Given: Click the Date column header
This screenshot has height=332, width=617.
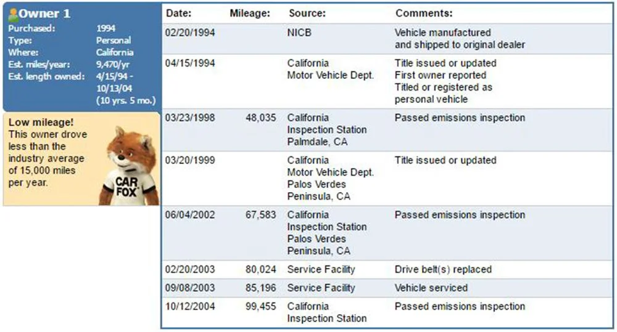Looking at the screenshot, I should (179, 13).
